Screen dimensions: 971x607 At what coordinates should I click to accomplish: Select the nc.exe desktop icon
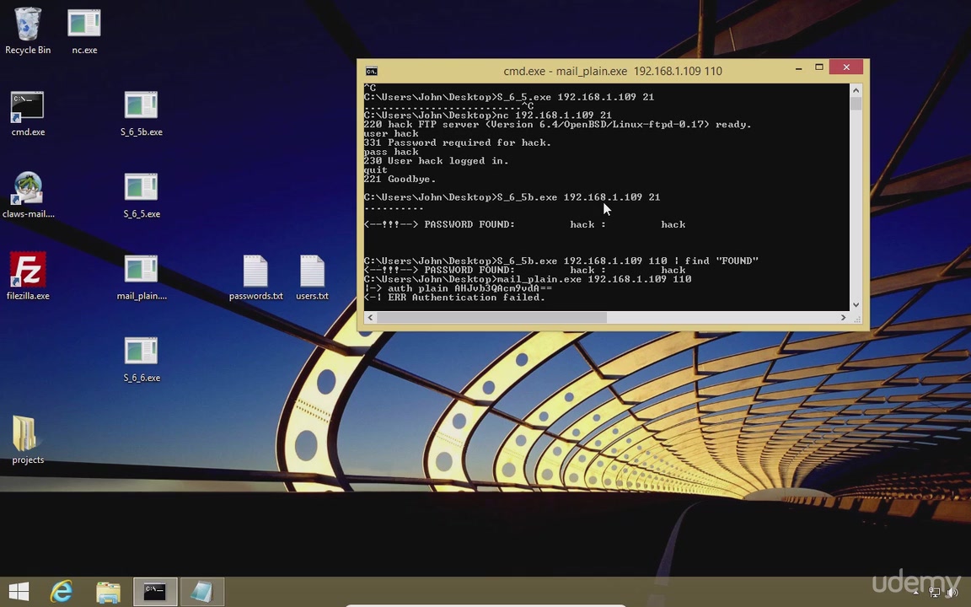tap(84, 31)
